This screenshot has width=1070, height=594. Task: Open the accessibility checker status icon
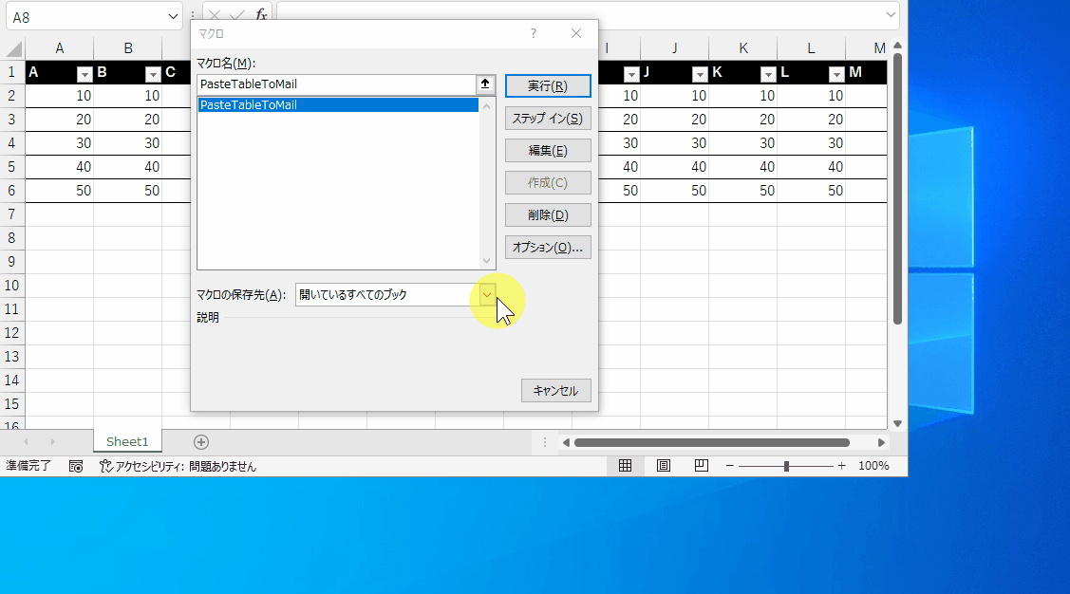coord(105,467)
